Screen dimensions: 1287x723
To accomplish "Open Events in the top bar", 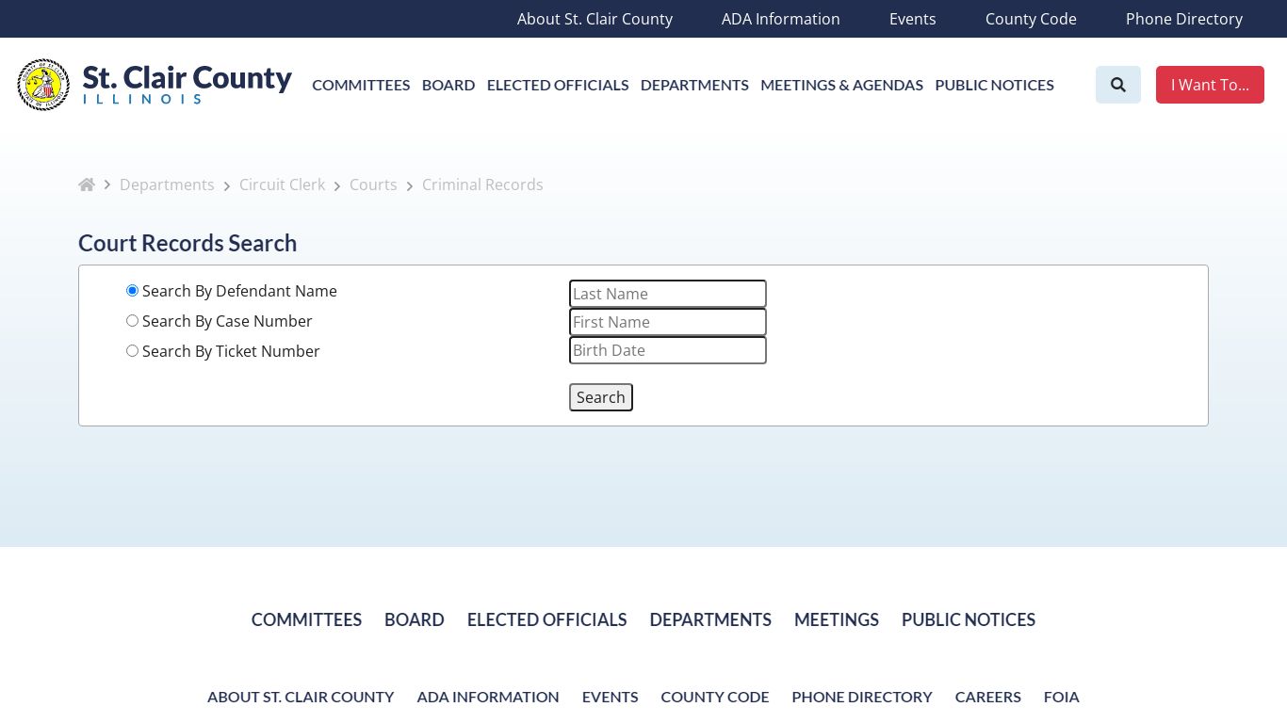I will (x=913, y=19).
